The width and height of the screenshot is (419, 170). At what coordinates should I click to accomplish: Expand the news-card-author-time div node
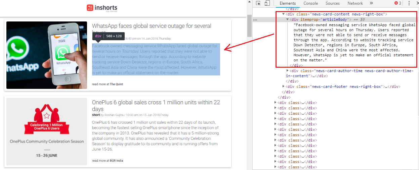point(287,70)
